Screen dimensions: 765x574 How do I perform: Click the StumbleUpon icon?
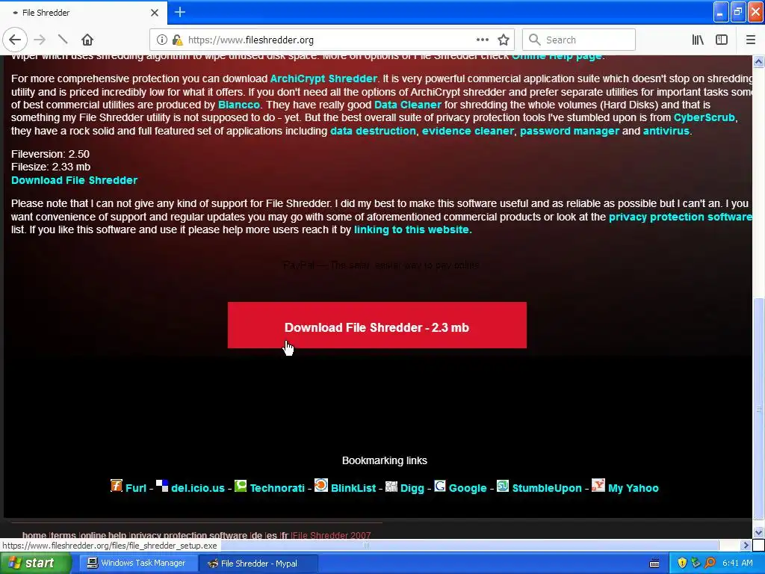point(503,486)
